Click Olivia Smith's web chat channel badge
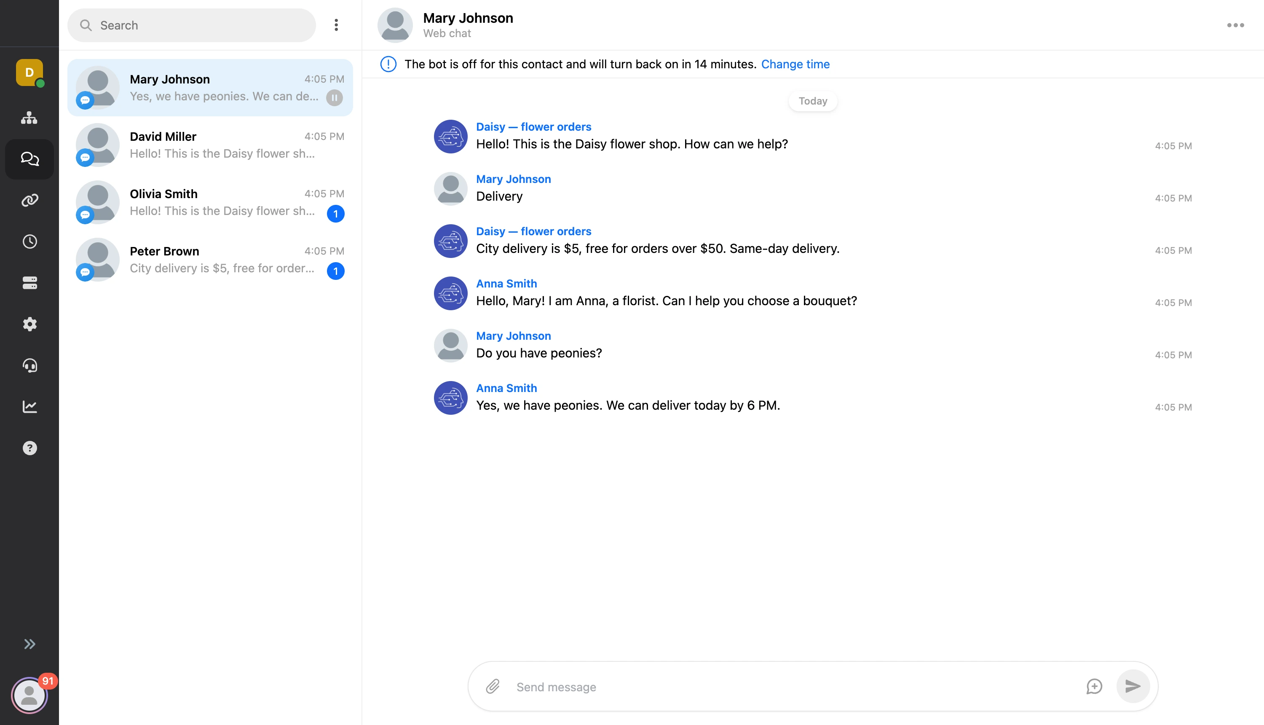This screenshot has height=725, width=1264. tap(85, 215)
